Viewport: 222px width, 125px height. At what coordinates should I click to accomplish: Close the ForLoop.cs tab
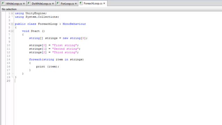[76, 3]
